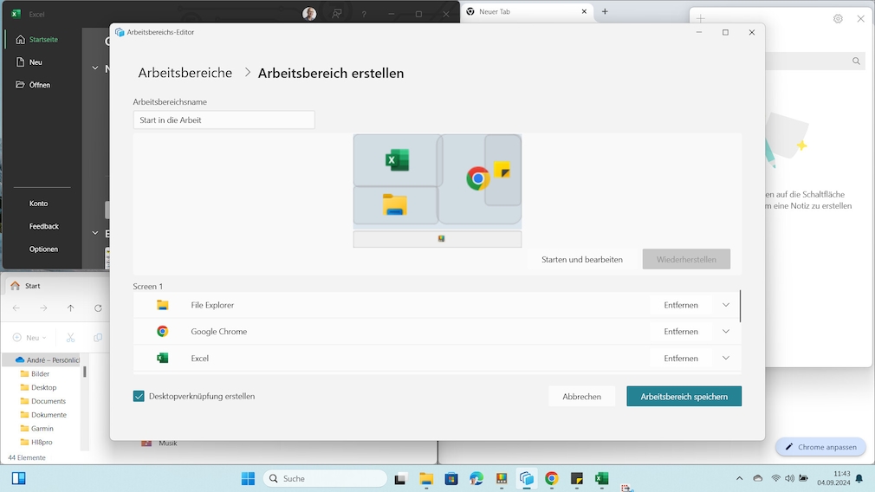Expand the File Explorer row options
This screenshot has height=492, width=875.
(725, 305)
